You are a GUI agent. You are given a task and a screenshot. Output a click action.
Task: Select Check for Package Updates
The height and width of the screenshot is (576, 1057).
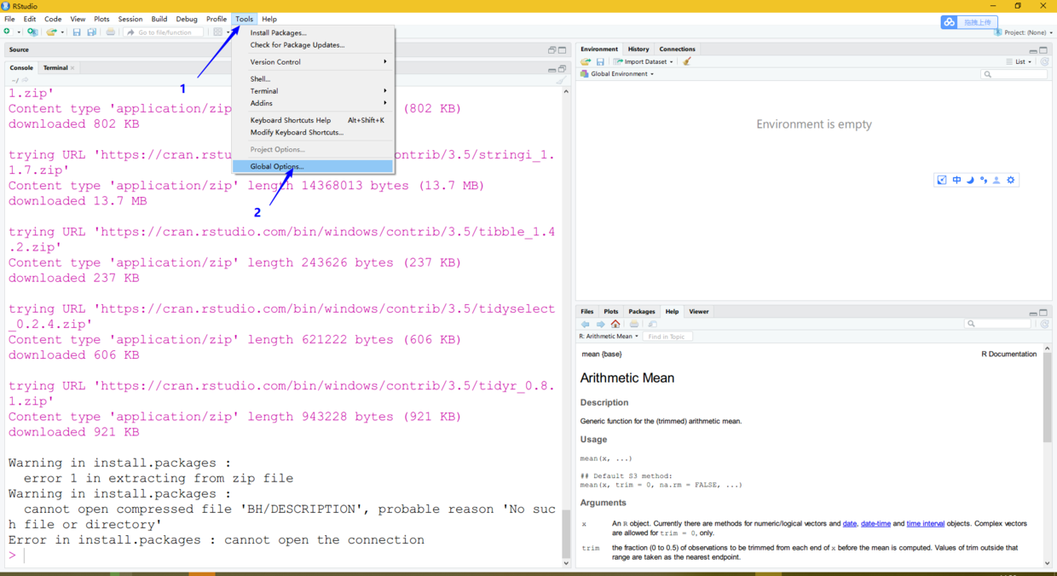click(314, 45)
